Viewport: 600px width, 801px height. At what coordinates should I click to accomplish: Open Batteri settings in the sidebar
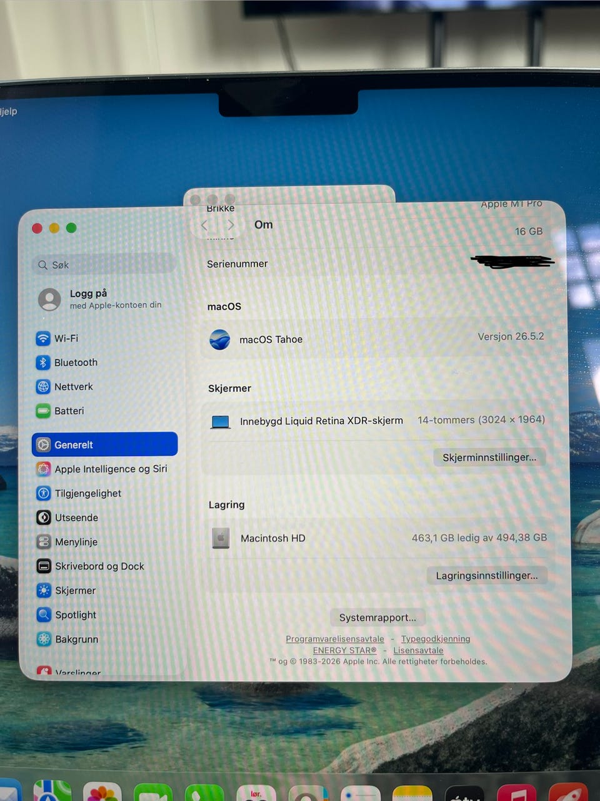tap(60, 411)
